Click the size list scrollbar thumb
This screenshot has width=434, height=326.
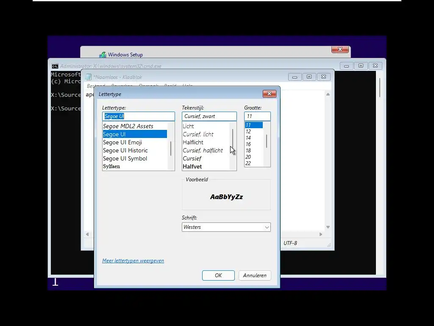coord(267,141)
